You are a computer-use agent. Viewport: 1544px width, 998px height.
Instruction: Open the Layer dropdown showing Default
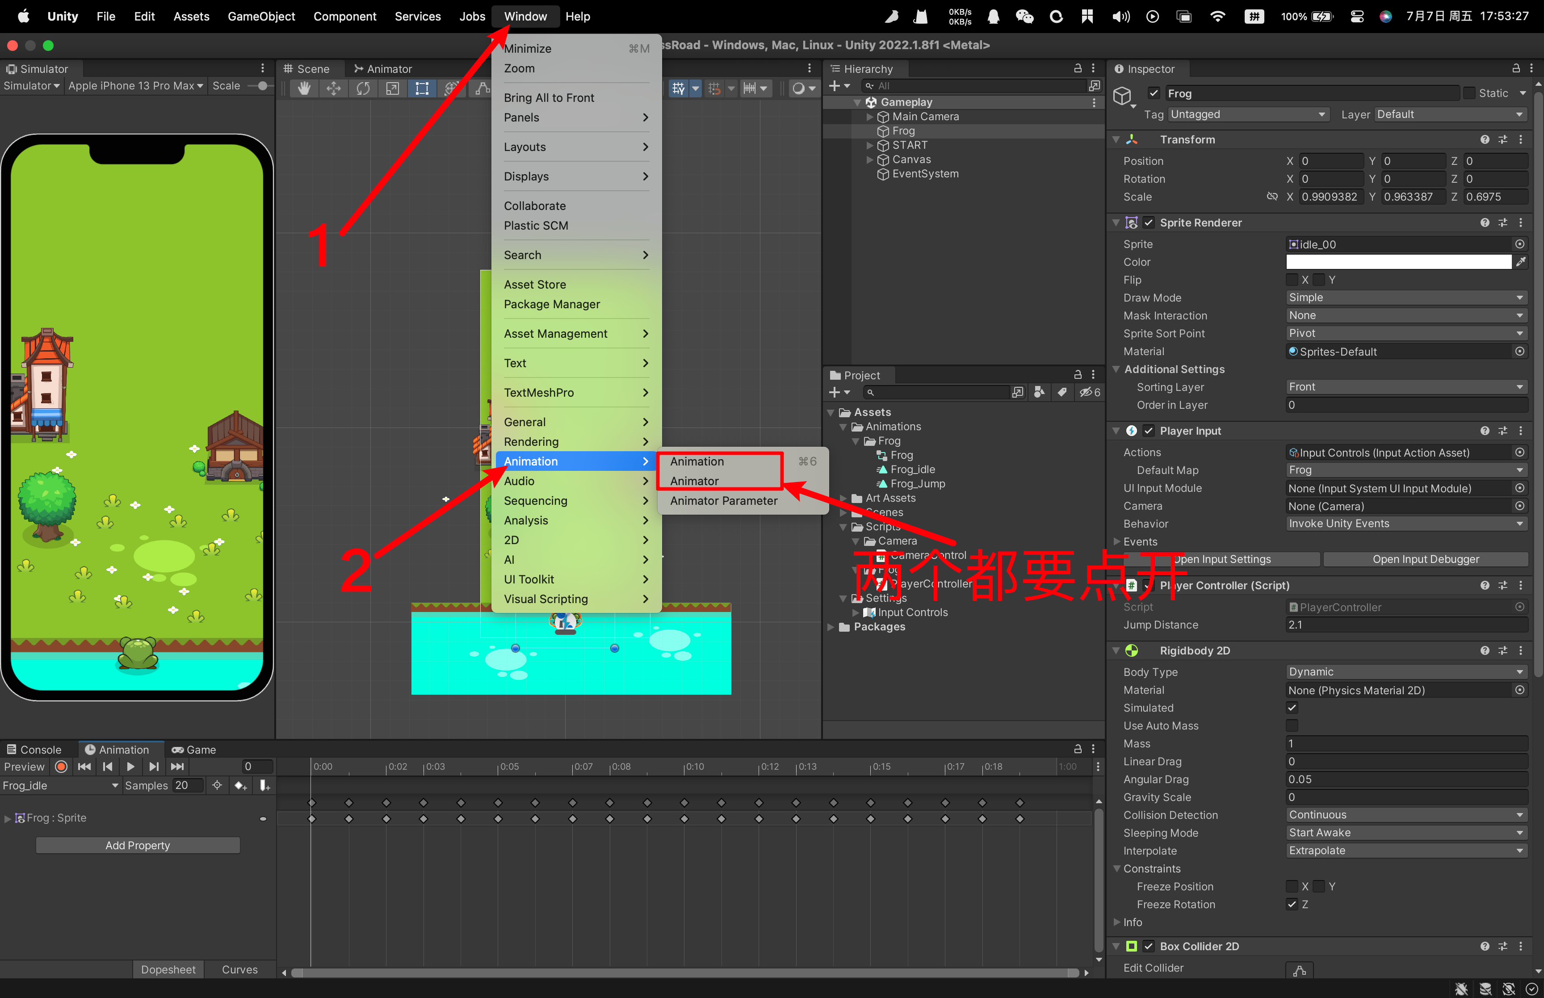click(1451, 114)
